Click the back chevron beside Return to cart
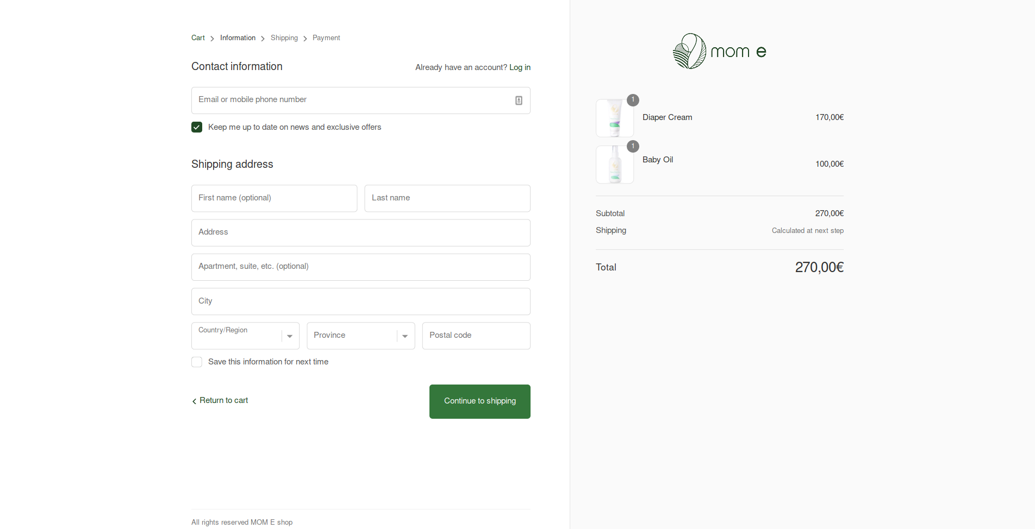This screenshot has height=529, width=1035. tap(194, 401)
